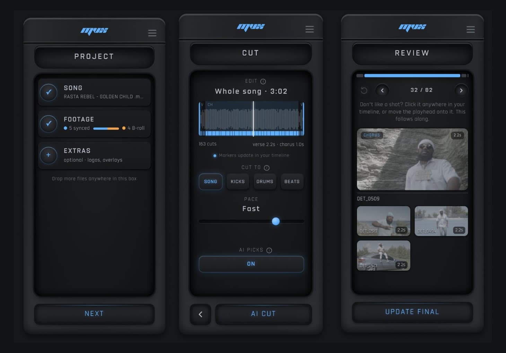Open hamburger menu on Review screen
Image resolution: width=506 pixels, height=353 pixels.
coord(471,29)
